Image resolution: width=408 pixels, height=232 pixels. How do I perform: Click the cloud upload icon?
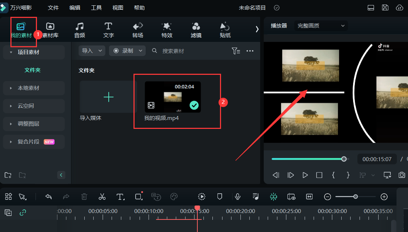(399, 8)
